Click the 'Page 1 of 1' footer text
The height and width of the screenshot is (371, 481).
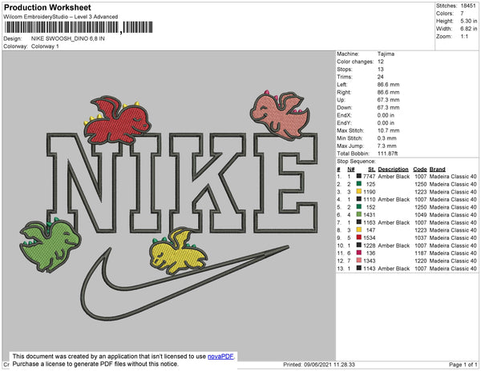pos(463,365)
